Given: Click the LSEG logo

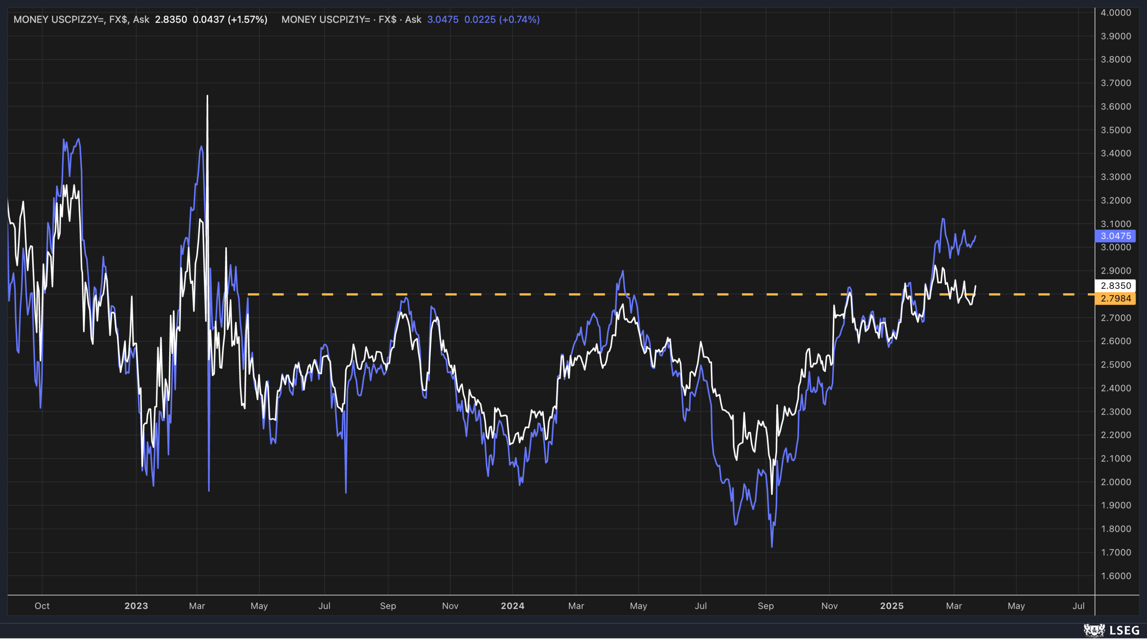Looking at the screenshot, I should coord(1112,630).
